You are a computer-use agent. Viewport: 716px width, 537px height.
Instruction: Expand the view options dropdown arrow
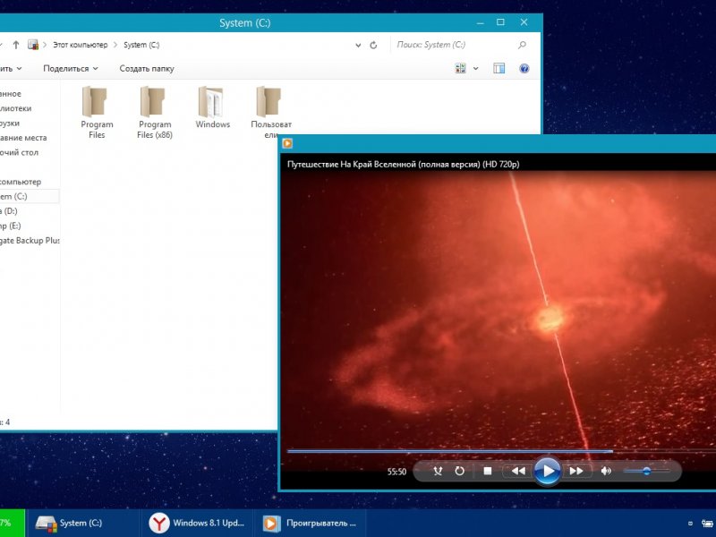(x=475, y=69)
